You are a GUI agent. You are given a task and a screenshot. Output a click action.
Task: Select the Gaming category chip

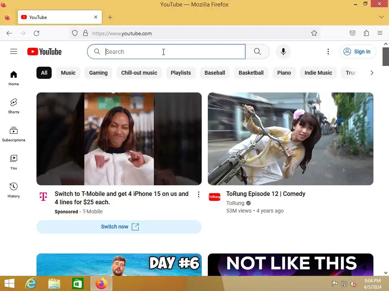[x=98, y=73]
